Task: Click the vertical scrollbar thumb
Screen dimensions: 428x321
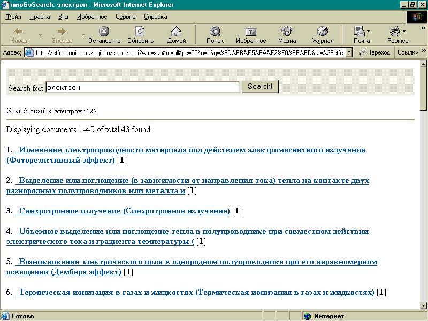Action: (423, 89)
